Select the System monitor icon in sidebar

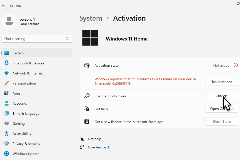[x=7, y=53]
